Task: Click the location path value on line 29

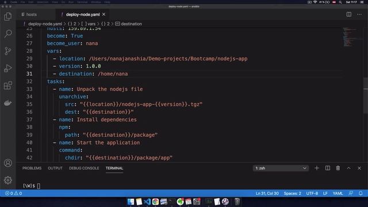Action: 168,59
